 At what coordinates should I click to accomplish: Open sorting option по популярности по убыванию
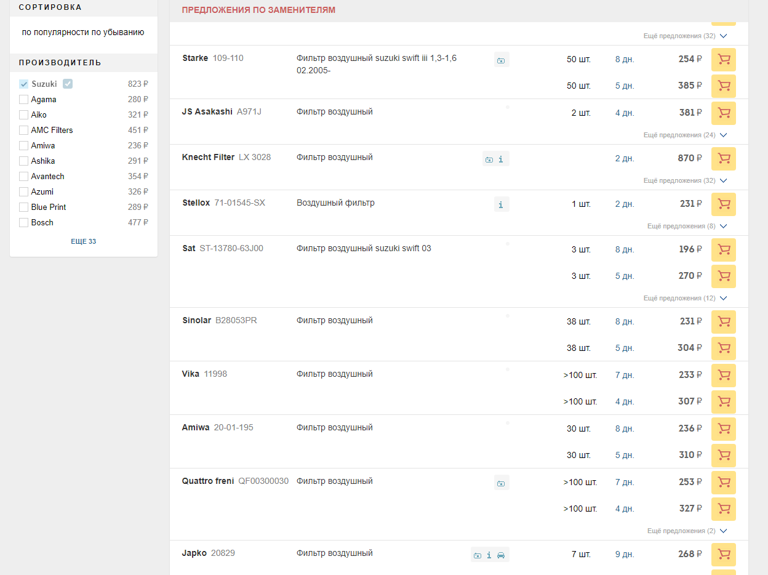coord(83,33)
